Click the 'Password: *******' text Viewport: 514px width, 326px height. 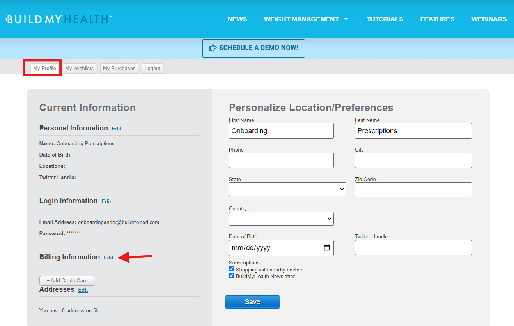click(60, 233)
